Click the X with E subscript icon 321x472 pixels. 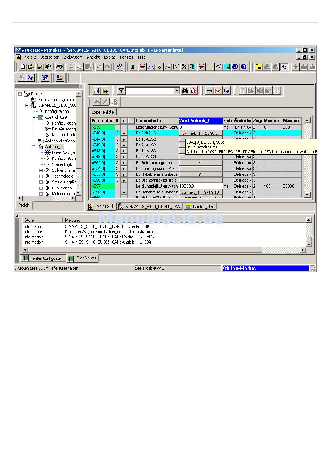tap(30, 78)
